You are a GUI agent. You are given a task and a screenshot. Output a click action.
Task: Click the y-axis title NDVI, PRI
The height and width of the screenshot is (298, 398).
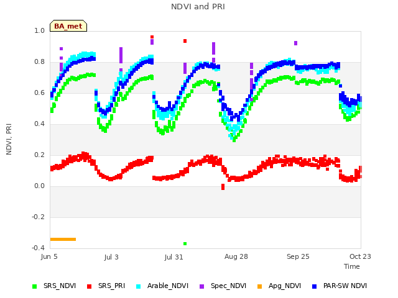[x=9, y=139]
